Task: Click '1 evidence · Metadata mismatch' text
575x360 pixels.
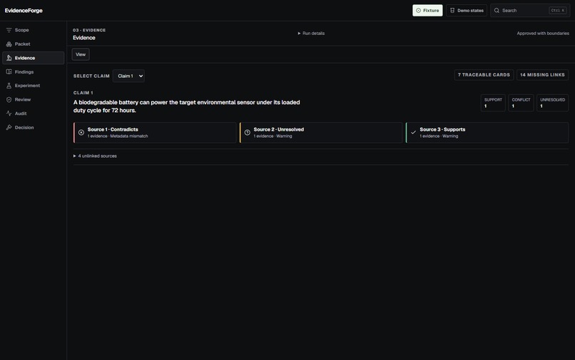Action: 118,136
